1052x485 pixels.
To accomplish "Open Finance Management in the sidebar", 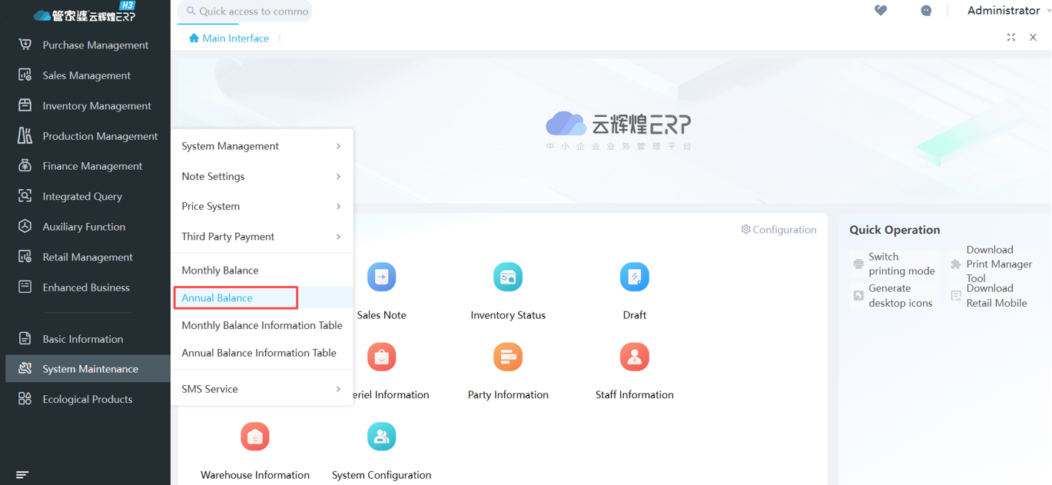I will [x=92, y=166].
